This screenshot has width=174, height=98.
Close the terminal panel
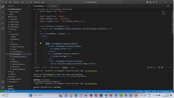pos(171,67)
